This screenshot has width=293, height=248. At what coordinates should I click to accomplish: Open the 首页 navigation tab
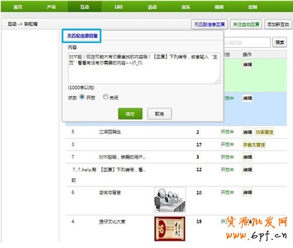pos(18,7)
